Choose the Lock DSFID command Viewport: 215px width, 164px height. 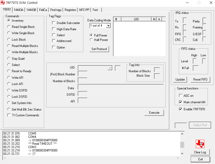9,96
